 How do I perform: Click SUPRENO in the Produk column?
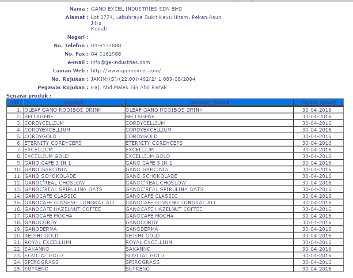pos(37,269)
